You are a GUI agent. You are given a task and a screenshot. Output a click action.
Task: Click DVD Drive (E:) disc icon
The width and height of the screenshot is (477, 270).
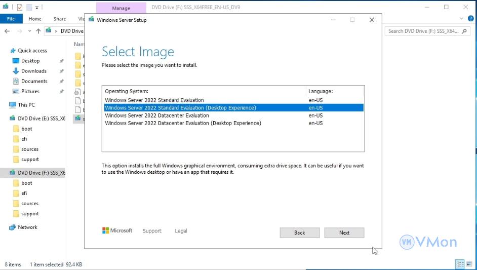13,118
